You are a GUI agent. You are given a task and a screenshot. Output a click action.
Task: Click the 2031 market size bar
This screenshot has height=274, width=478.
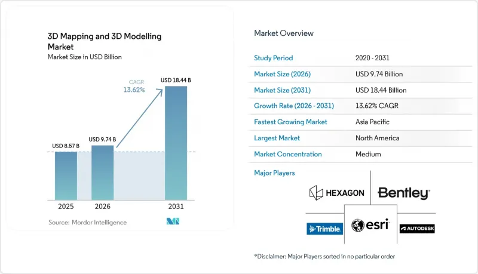(x=176, y=143)
